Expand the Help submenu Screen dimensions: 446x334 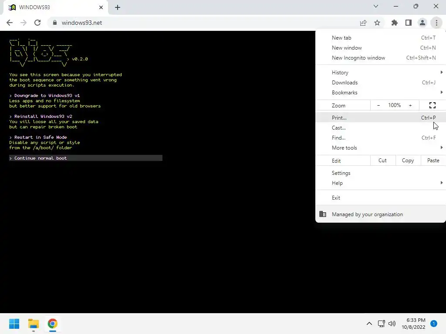click(x=381, y=183)
